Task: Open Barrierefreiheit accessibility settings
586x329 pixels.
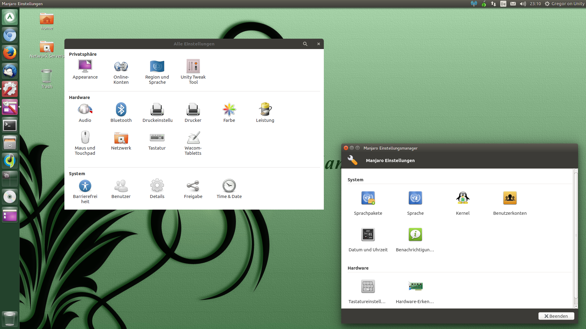Action: tap(85, 191)
